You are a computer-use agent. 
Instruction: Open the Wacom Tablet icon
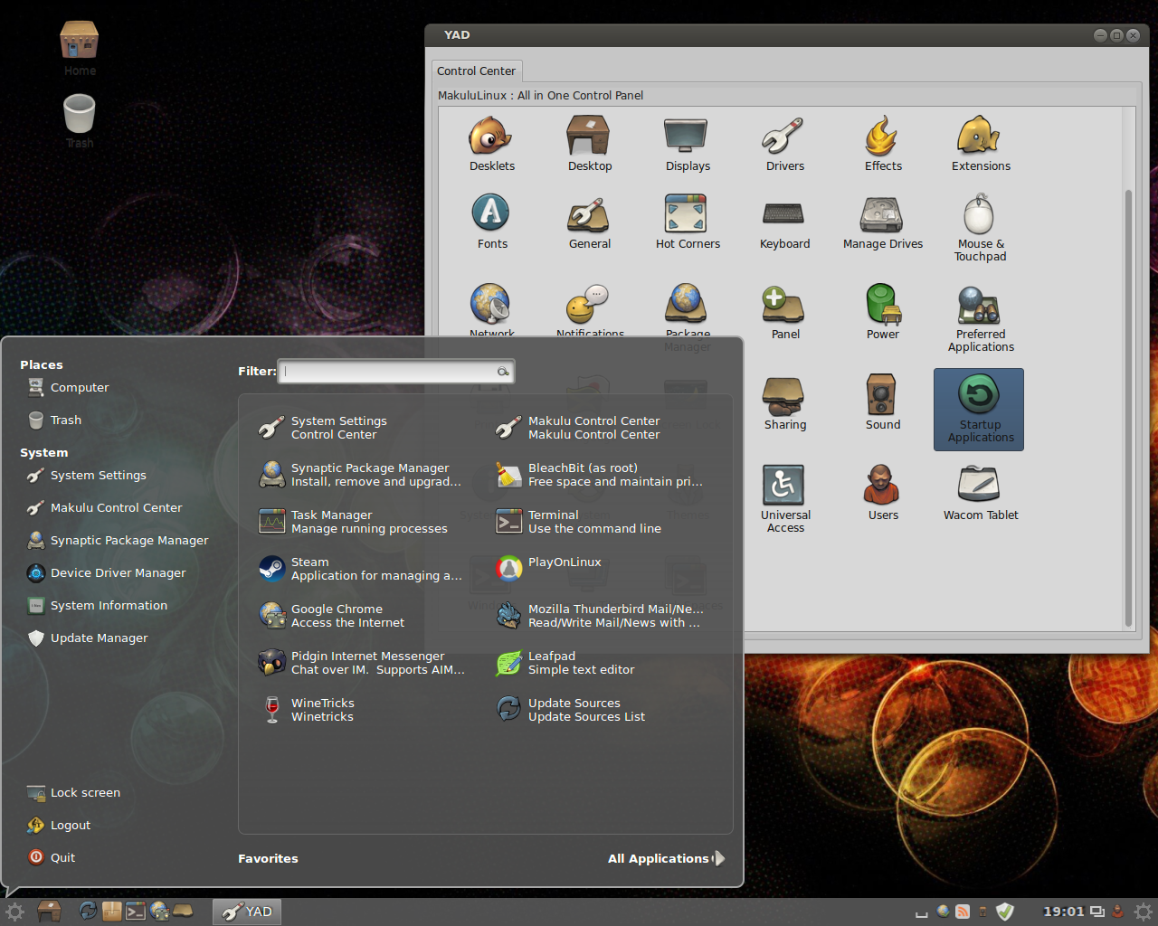(981, 493)
